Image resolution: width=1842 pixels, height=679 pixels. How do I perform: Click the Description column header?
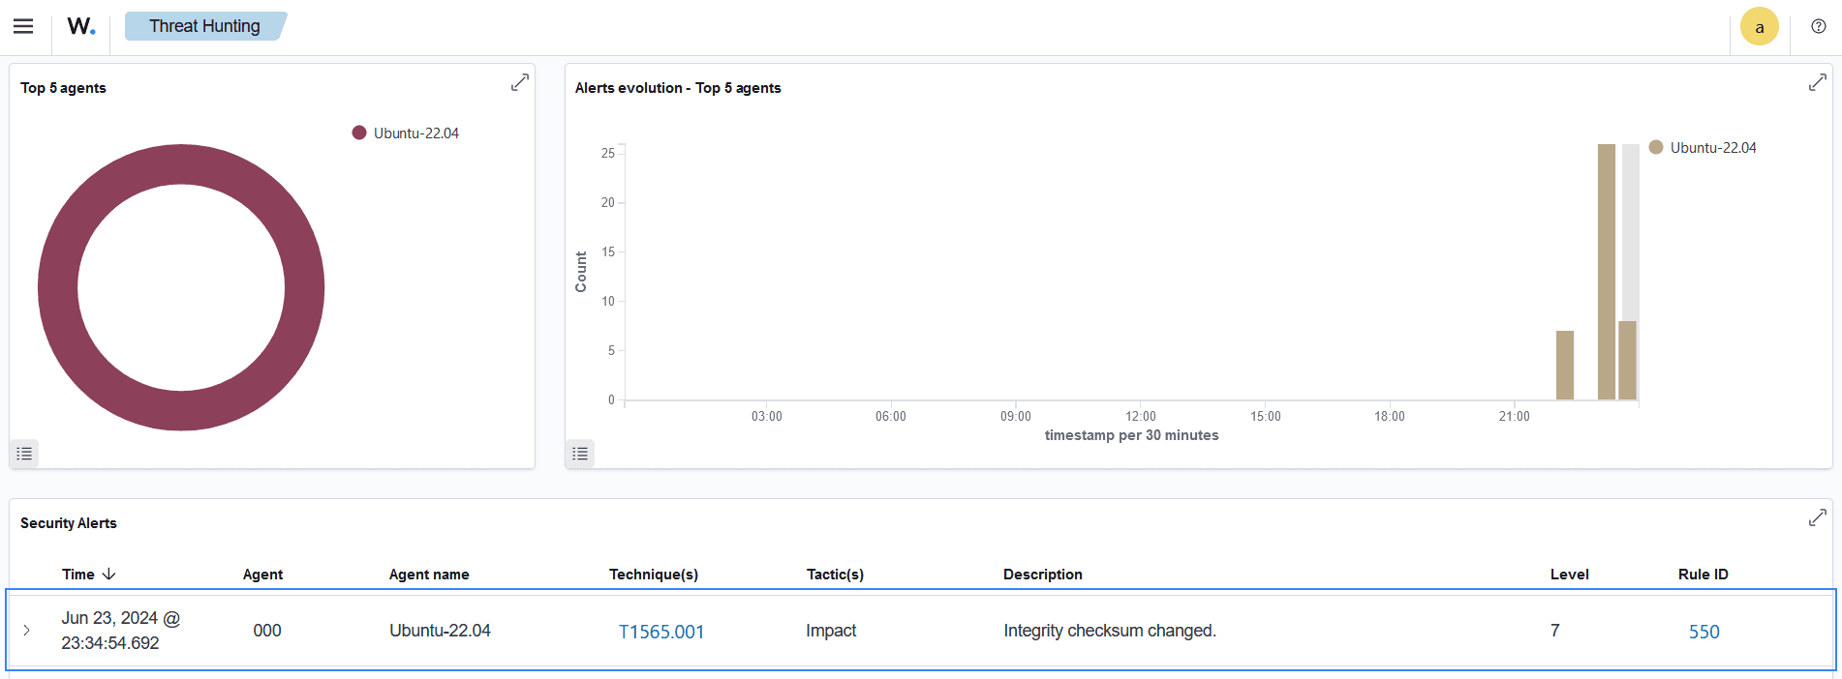click(1042, 575)
